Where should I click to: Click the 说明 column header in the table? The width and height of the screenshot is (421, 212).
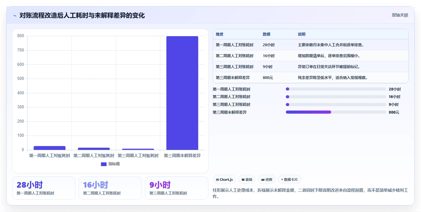click(302, 34)
